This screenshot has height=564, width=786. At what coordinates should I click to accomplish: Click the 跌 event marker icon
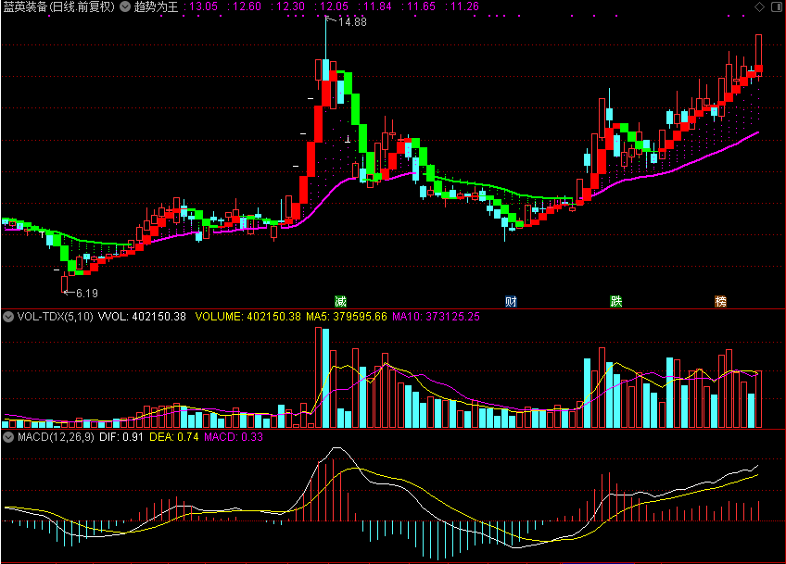click(x=616, y=302)
